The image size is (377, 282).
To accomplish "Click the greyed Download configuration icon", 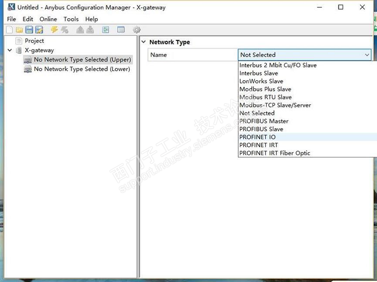I will click(90, 30).
